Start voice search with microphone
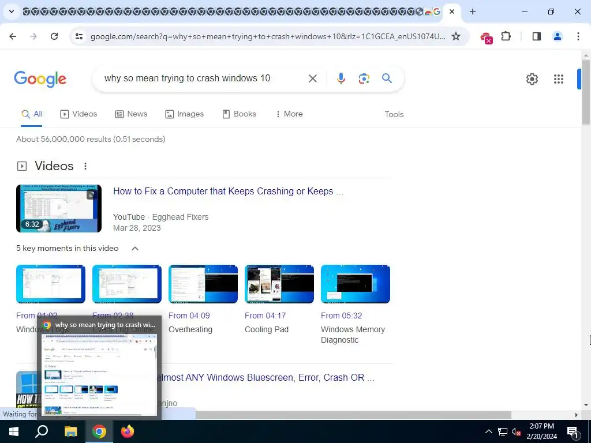Viewport: 591px width, 443px height. pos(341,78)
